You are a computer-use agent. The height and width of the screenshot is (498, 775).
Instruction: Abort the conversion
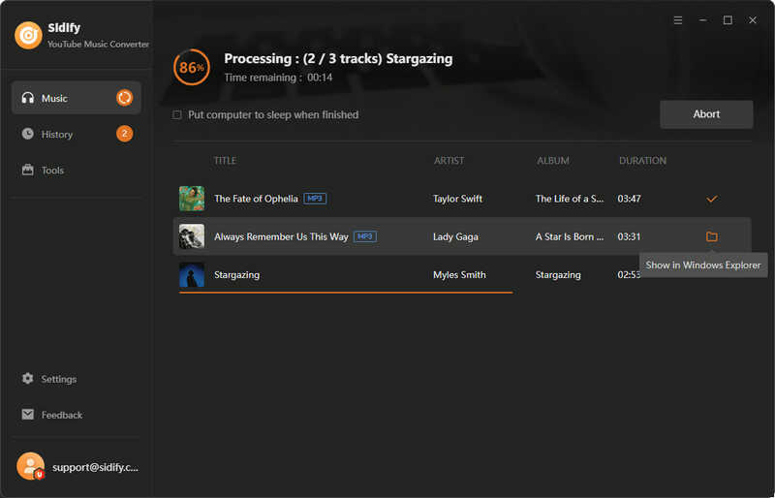click(x=706, y=114)
